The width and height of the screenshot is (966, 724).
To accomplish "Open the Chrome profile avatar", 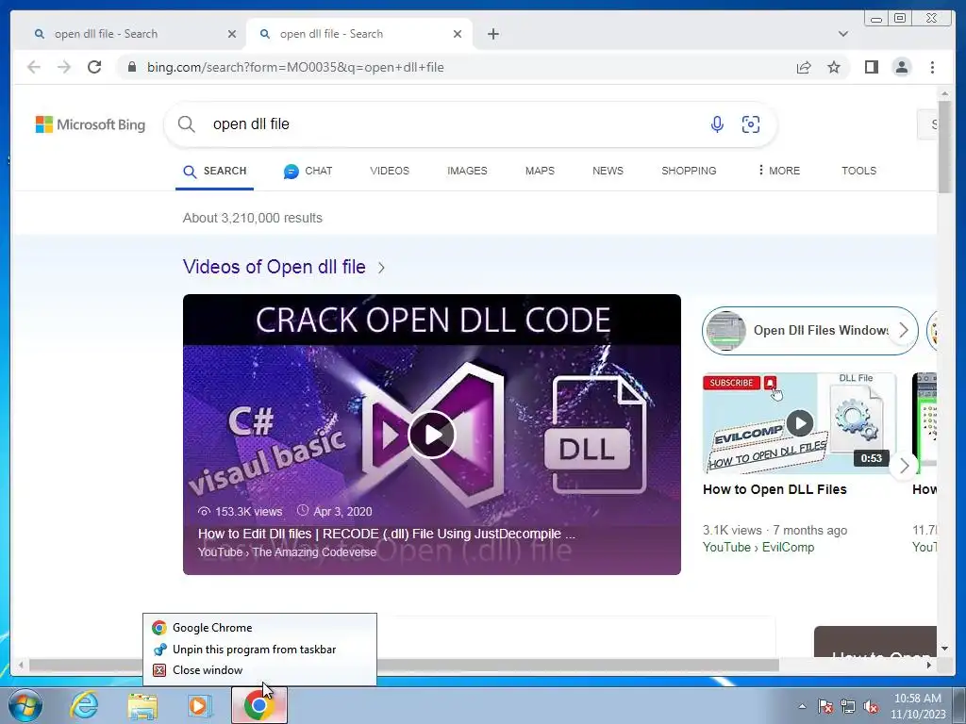I will click(x=901, y=67).
